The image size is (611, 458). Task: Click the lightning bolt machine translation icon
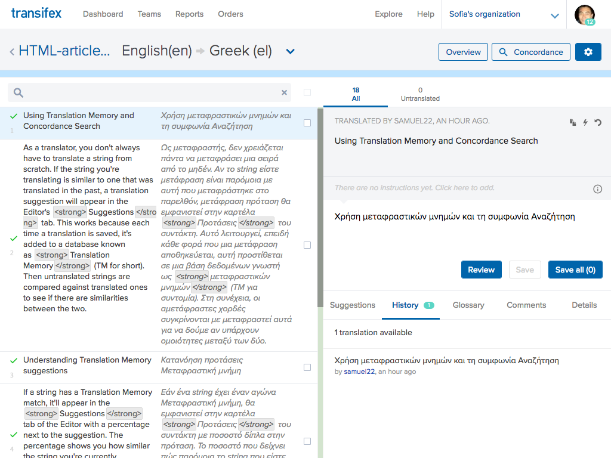click(x=585, y=122)
